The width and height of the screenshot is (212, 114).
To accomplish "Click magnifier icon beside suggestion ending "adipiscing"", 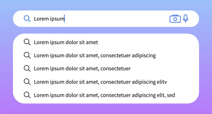I will point(27,55).
